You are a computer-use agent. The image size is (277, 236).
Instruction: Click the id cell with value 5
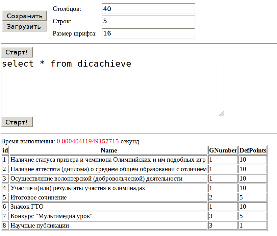coord(5,197)
